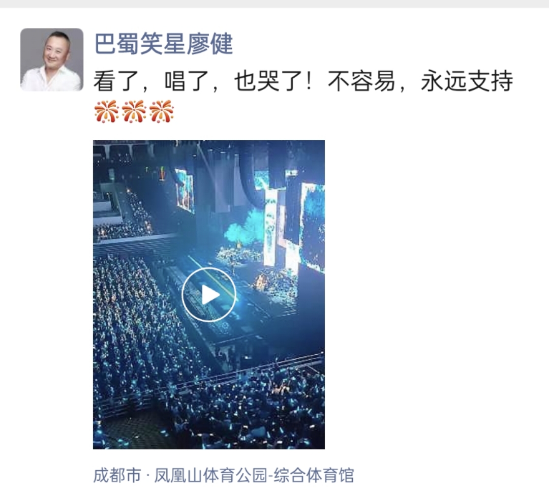549x492 pixels.
Task: Click the 也哭了 words in the post
Action: (269, 81)
